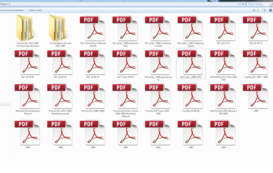Open the view options dropdown arrow
This screenshot has height=173, width=273.
tap(258, 10)
